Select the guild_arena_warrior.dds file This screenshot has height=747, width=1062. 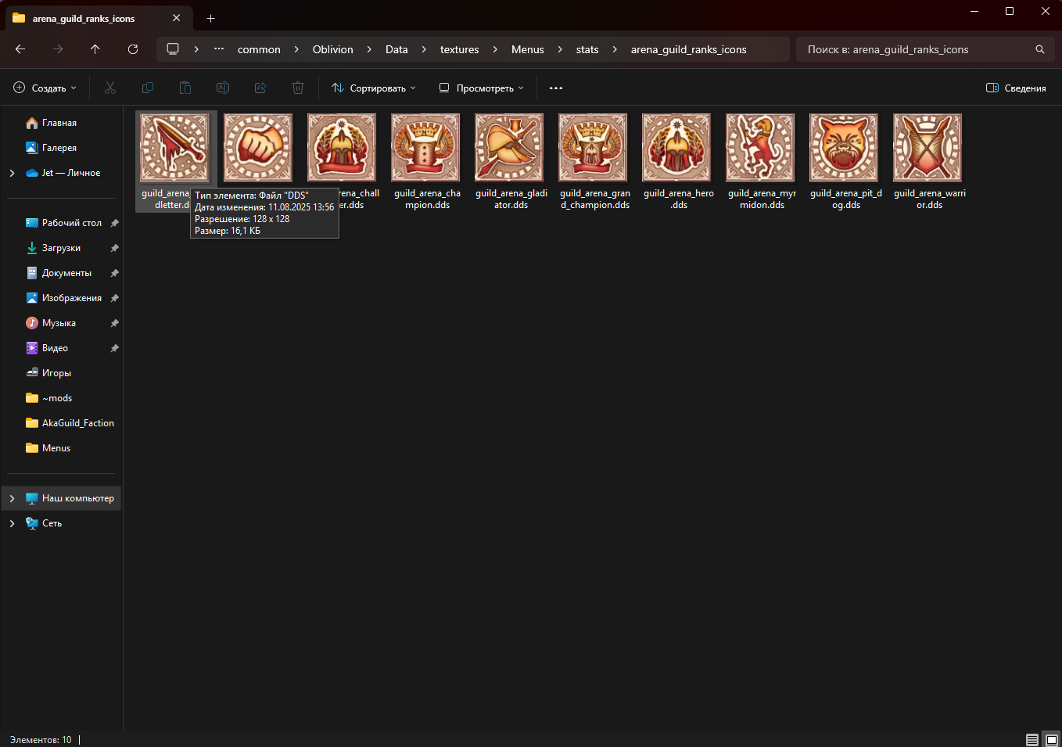tap(928, 148)
